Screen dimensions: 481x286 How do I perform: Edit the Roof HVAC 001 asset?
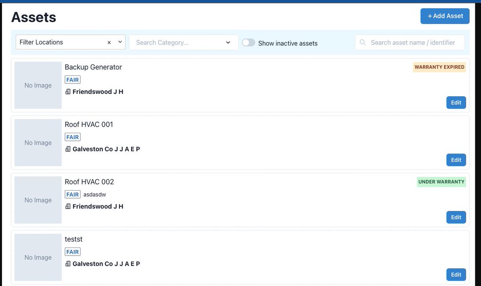[x=456, y=160]
